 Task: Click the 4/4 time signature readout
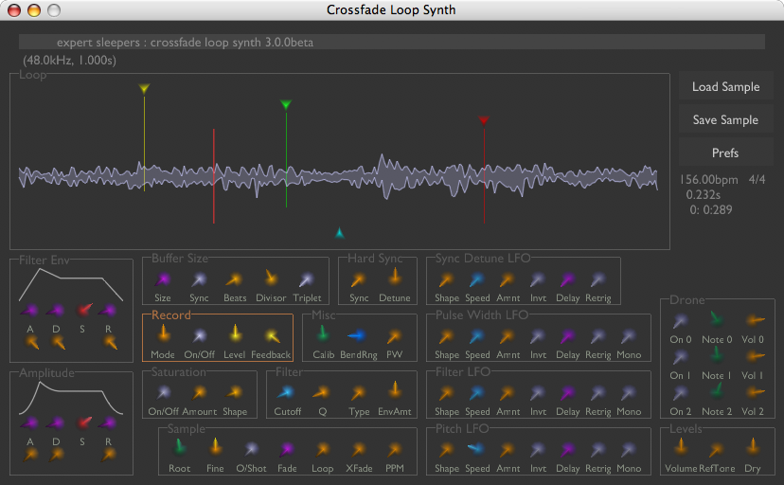tap(757, 179)
